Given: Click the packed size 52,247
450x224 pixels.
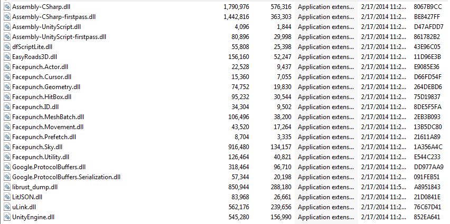Looking at the screenshot, I should 283,57.
